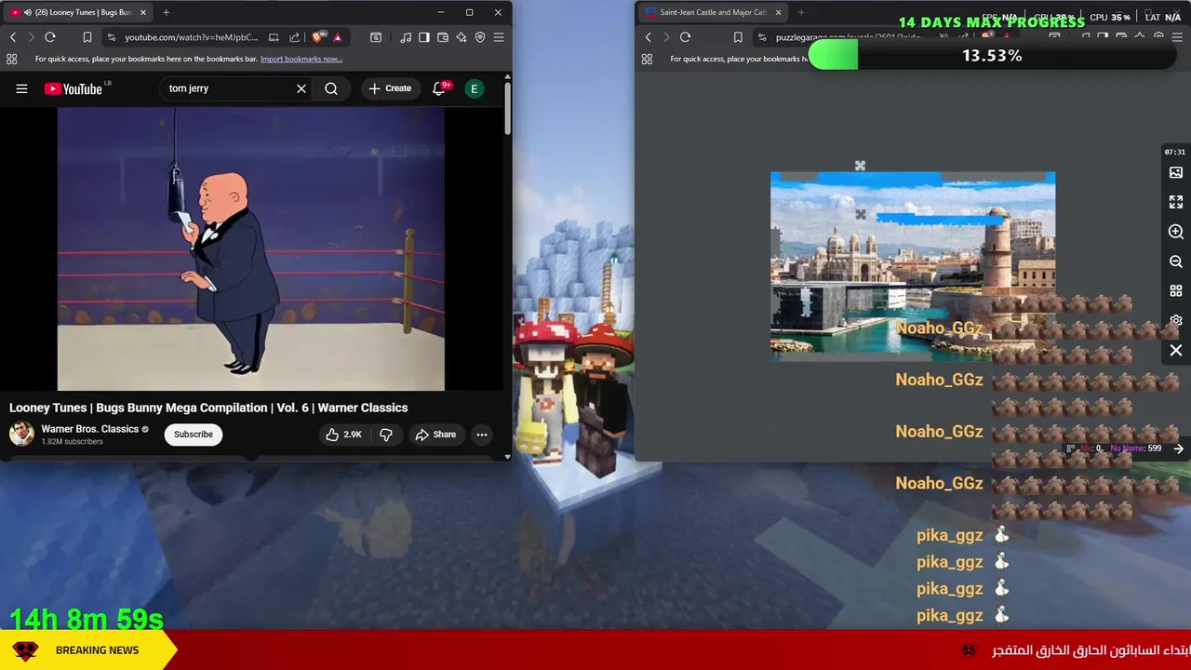1191x670 pixels.
Task: Open the YouTube guide hamburger menu
Action: (21, 88)
